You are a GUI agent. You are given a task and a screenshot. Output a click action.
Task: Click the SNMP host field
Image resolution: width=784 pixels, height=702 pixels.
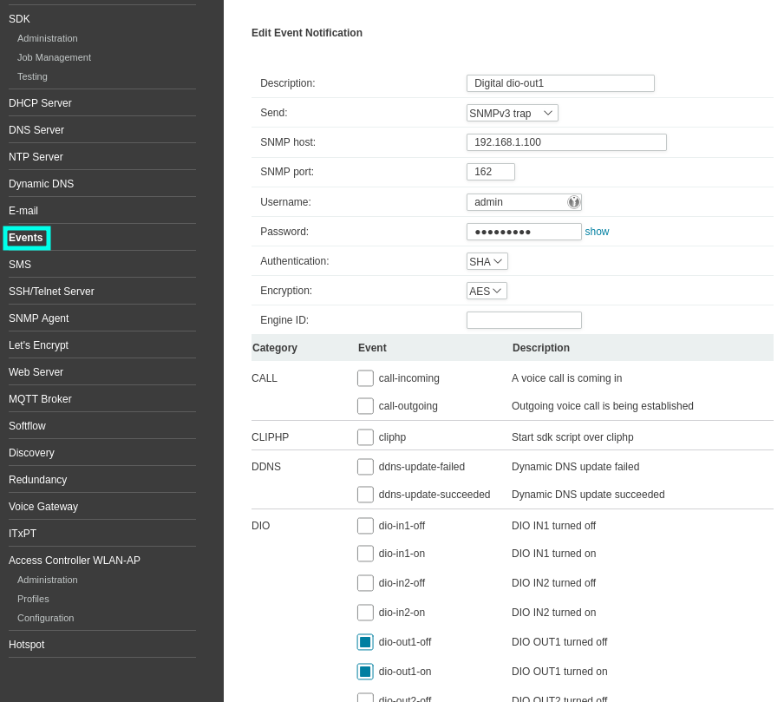pyautogui.click(x=566, y=142)
